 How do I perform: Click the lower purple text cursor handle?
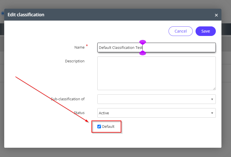(143, 53)
